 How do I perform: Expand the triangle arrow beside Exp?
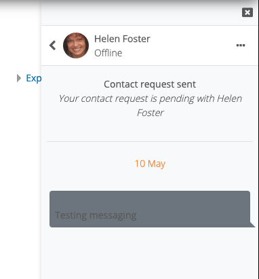pyautogui.click(x=19, y=78)
